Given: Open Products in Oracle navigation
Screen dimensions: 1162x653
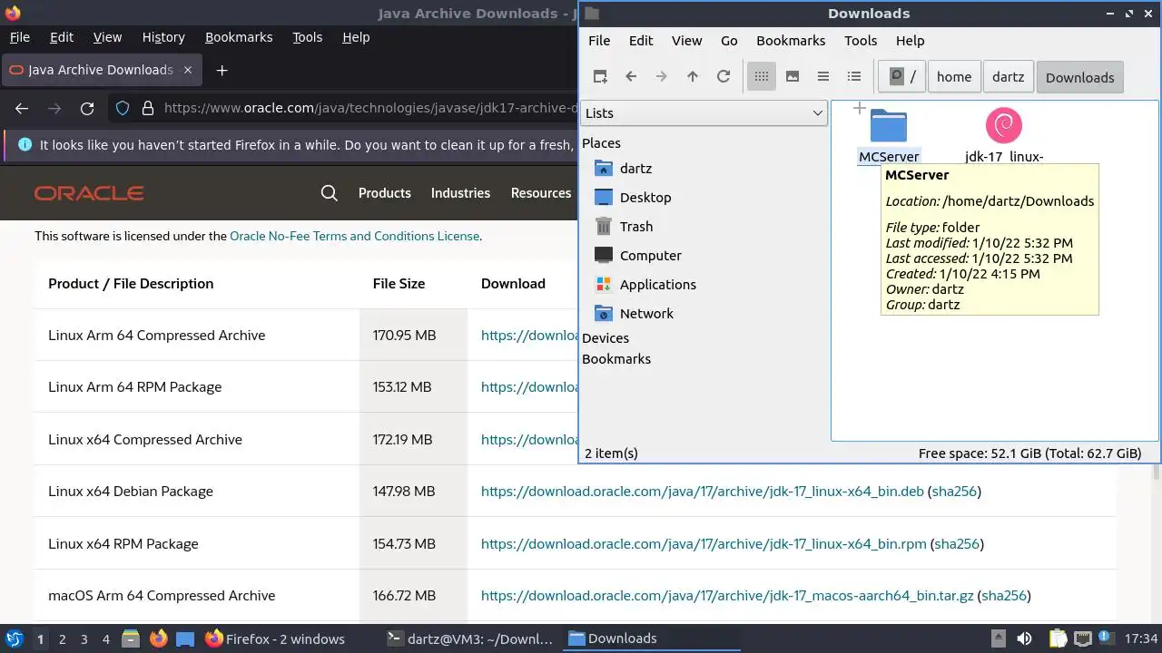Looking at the screenshot, I should 385,193.
